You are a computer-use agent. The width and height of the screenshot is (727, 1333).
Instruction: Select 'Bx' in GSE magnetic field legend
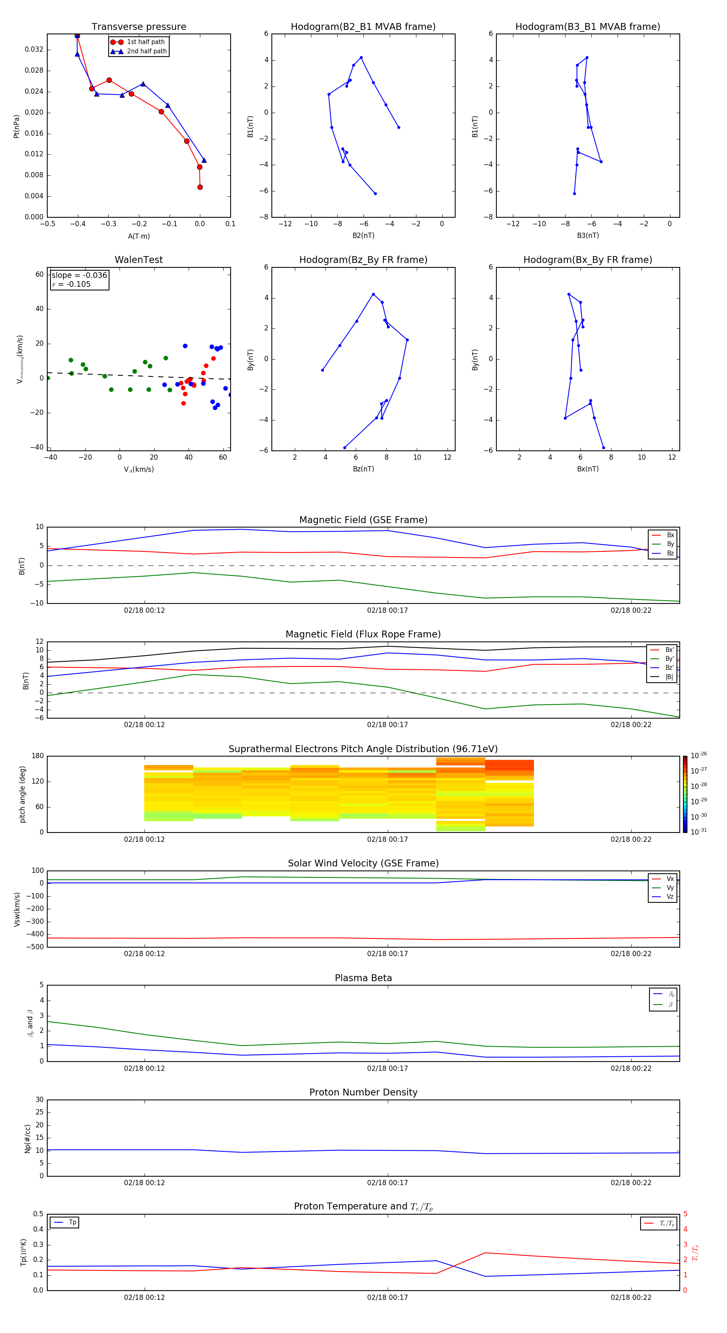coord(663,535)
